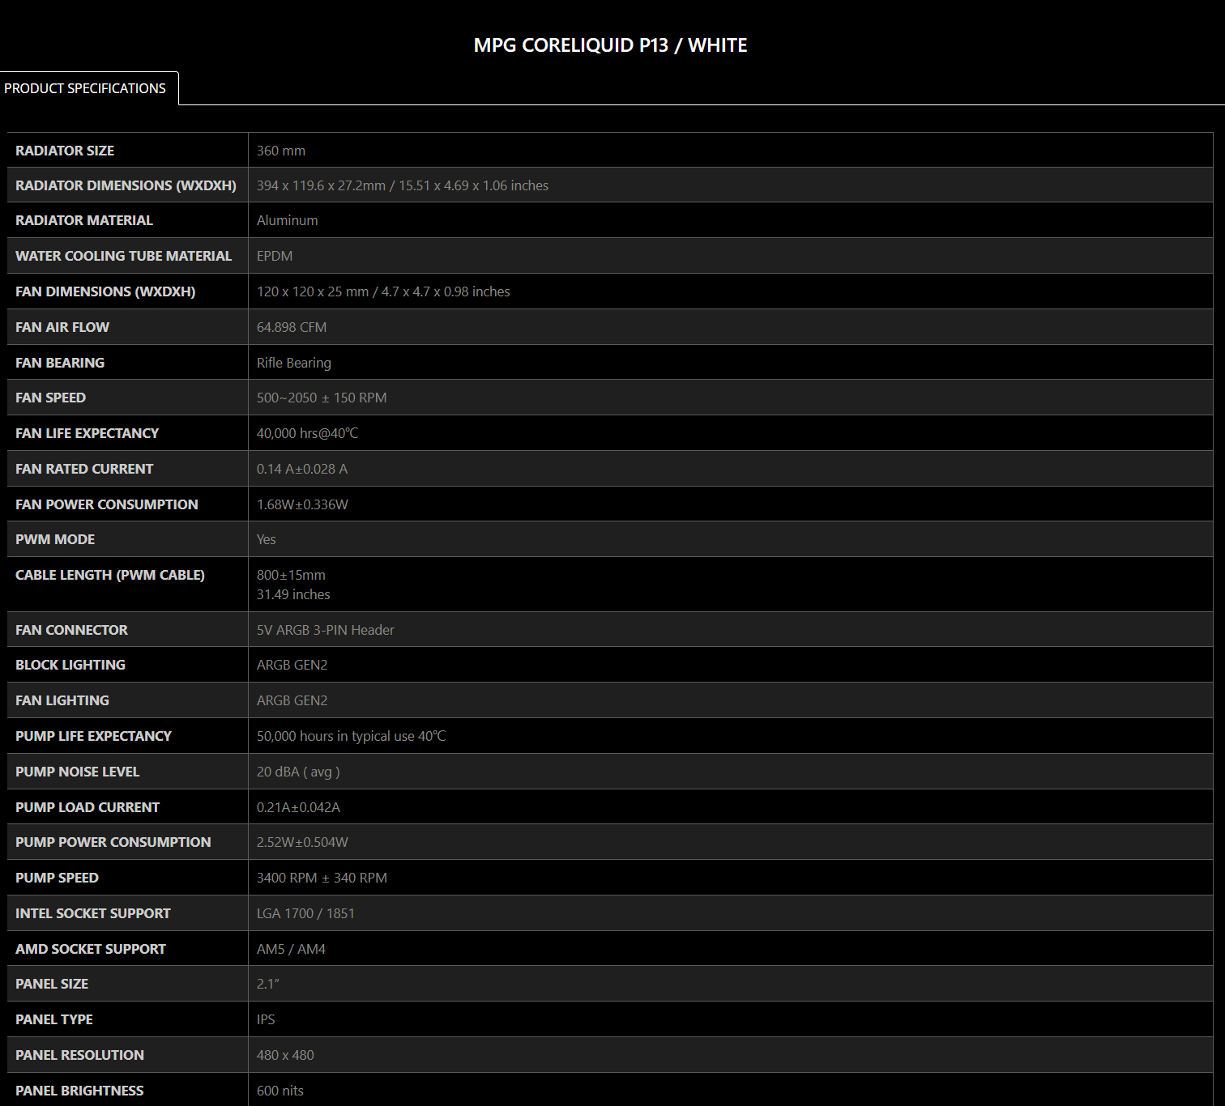This screenshot has width=1225, height=1106.
Task: Click the PUMP NOISE LEVEL label
Action: [77, 772]
